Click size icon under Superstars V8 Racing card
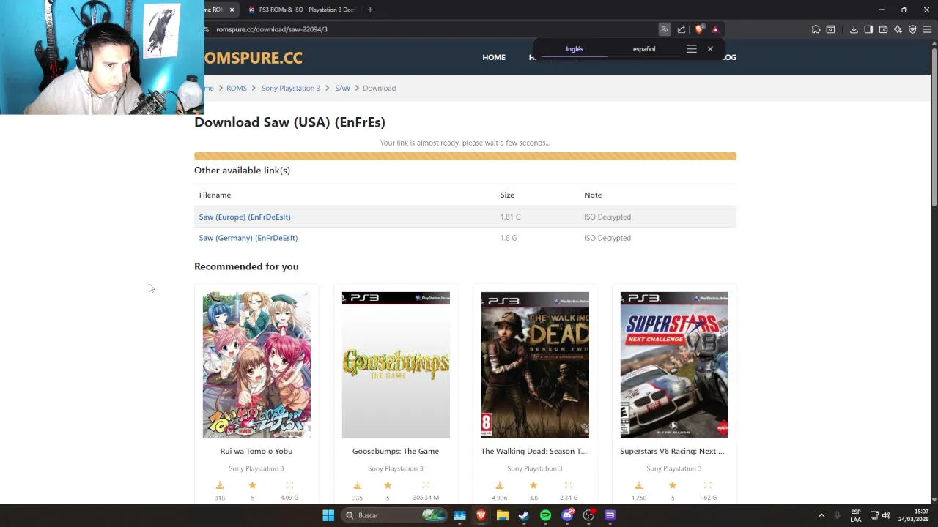 707,485
